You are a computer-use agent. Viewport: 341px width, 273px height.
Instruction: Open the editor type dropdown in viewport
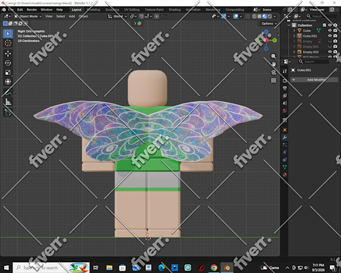point(7,16)
